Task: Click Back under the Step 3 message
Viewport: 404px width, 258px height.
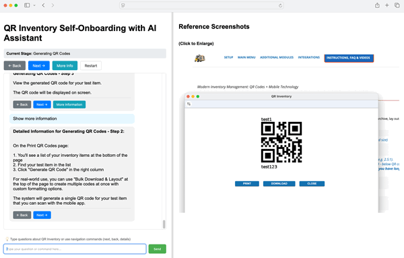Action: [x=22, y=104]
